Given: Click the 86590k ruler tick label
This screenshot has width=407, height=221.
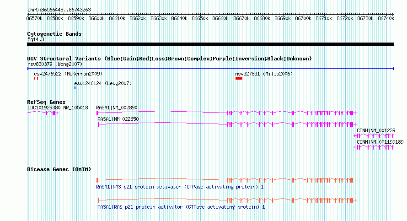Looking at the screenshot, I should 76,19.
